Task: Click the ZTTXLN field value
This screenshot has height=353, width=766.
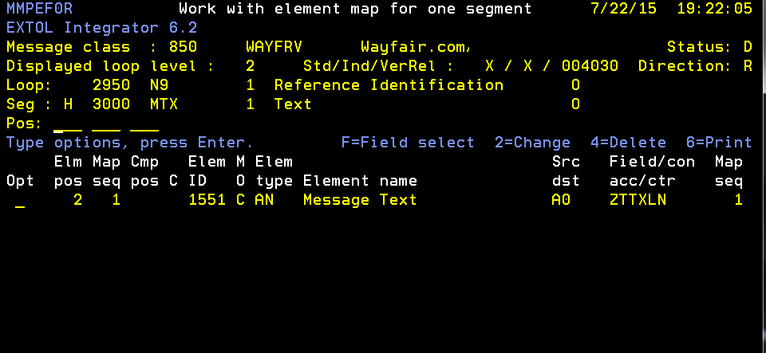Action: point(638,200)
